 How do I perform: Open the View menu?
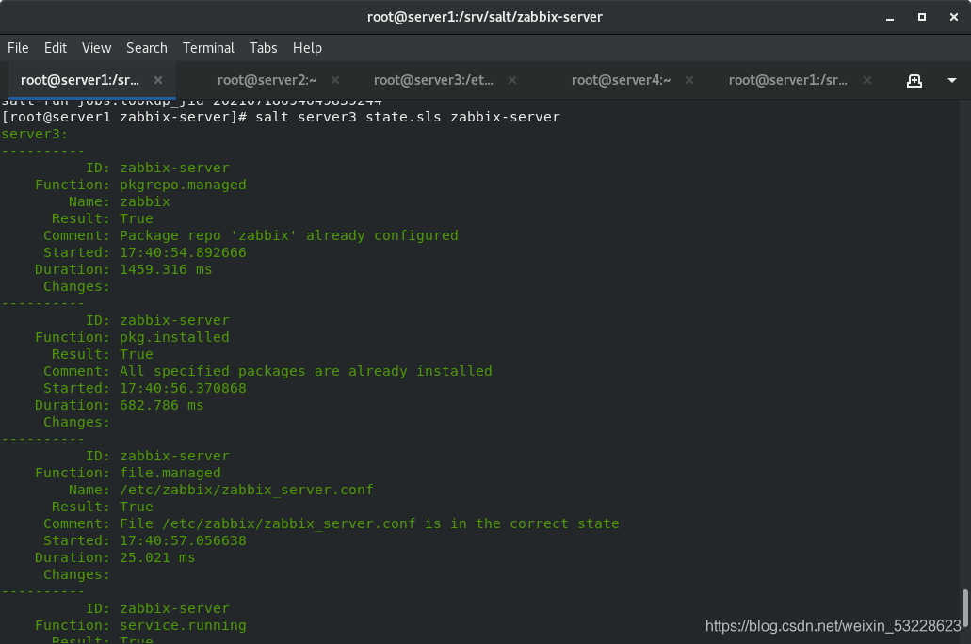pyautogui.click(x=97, y=48)
